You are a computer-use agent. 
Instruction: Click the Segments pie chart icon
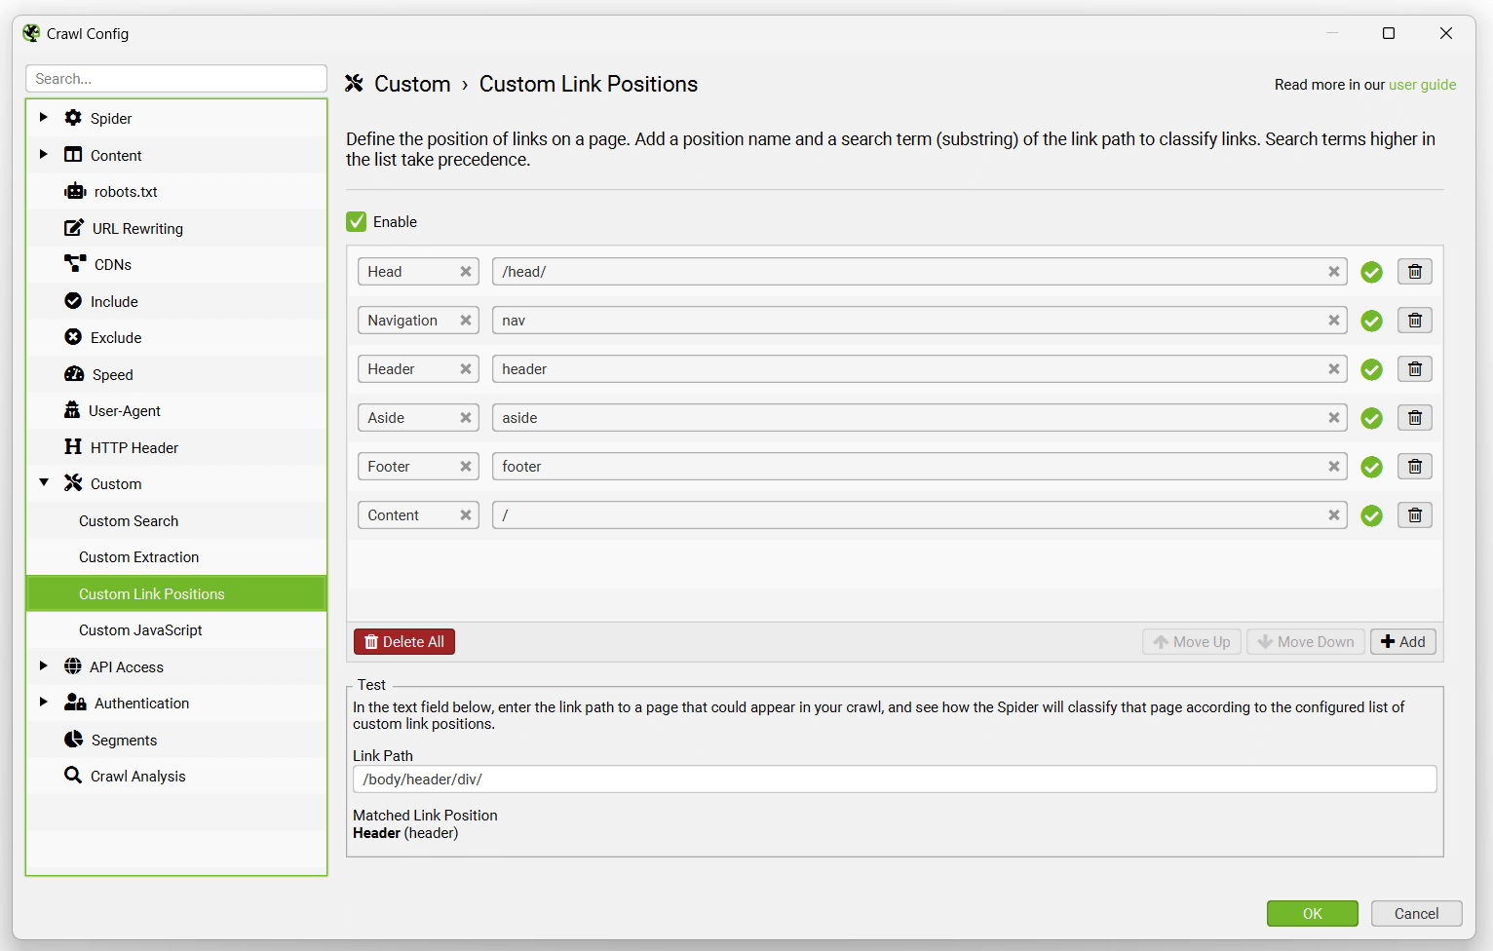pyautogui.click(x=74, y=740)
